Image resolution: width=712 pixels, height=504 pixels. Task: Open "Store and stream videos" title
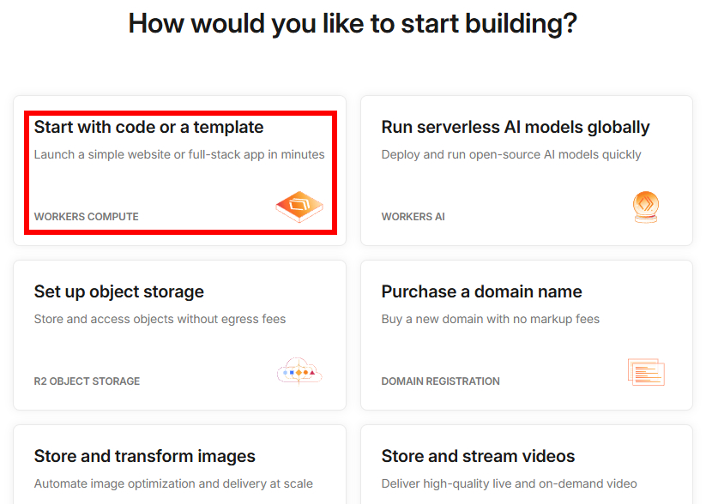coord(478,456)
